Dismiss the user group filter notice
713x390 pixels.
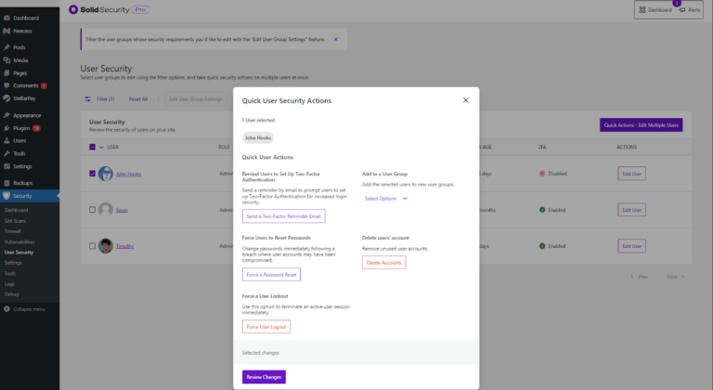click(334, 40)
